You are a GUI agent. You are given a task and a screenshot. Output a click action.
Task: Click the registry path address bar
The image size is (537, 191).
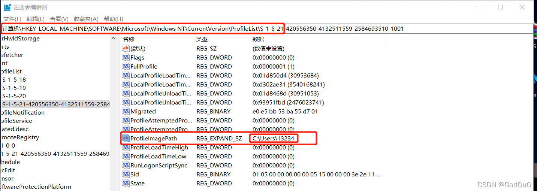266,28
